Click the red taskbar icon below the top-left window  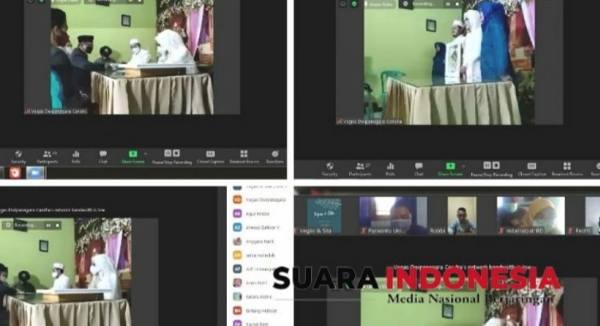point(15,173)
